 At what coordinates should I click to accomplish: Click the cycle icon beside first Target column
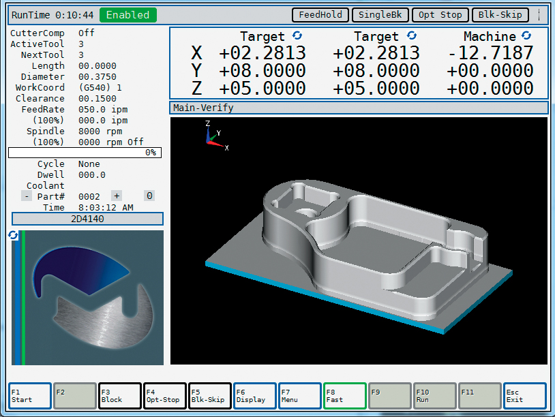(297, 35)
